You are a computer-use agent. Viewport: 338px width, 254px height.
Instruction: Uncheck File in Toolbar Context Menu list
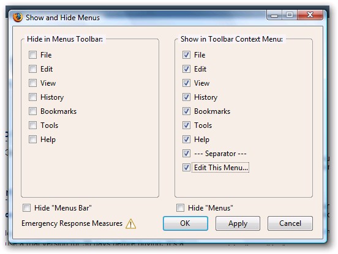(x=186, y=55)
